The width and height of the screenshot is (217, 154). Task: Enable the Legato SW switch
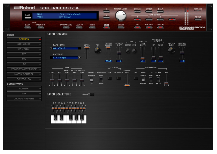coord(110,78)
